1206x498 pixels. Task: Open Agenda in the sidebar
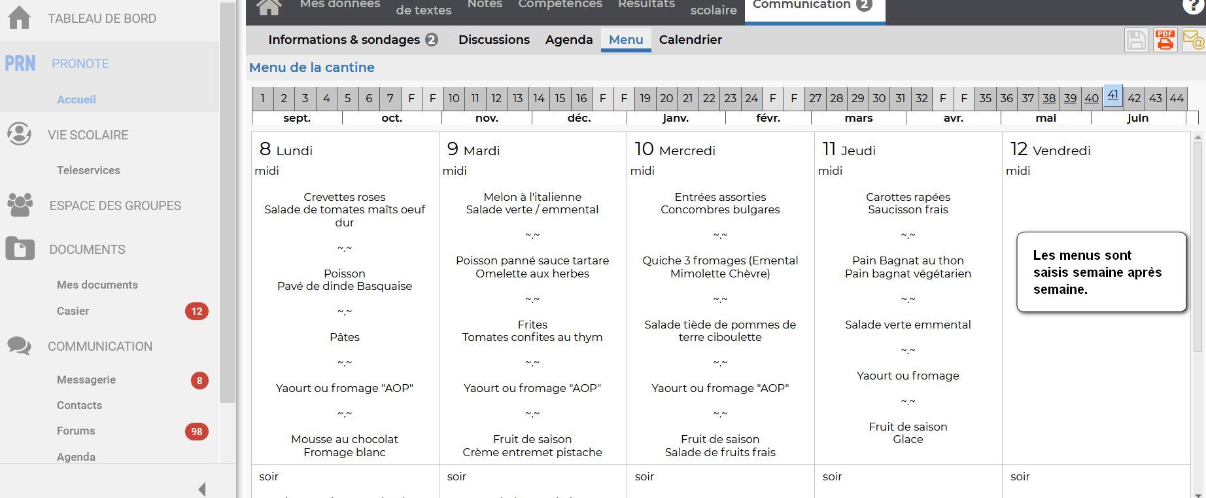76,457
